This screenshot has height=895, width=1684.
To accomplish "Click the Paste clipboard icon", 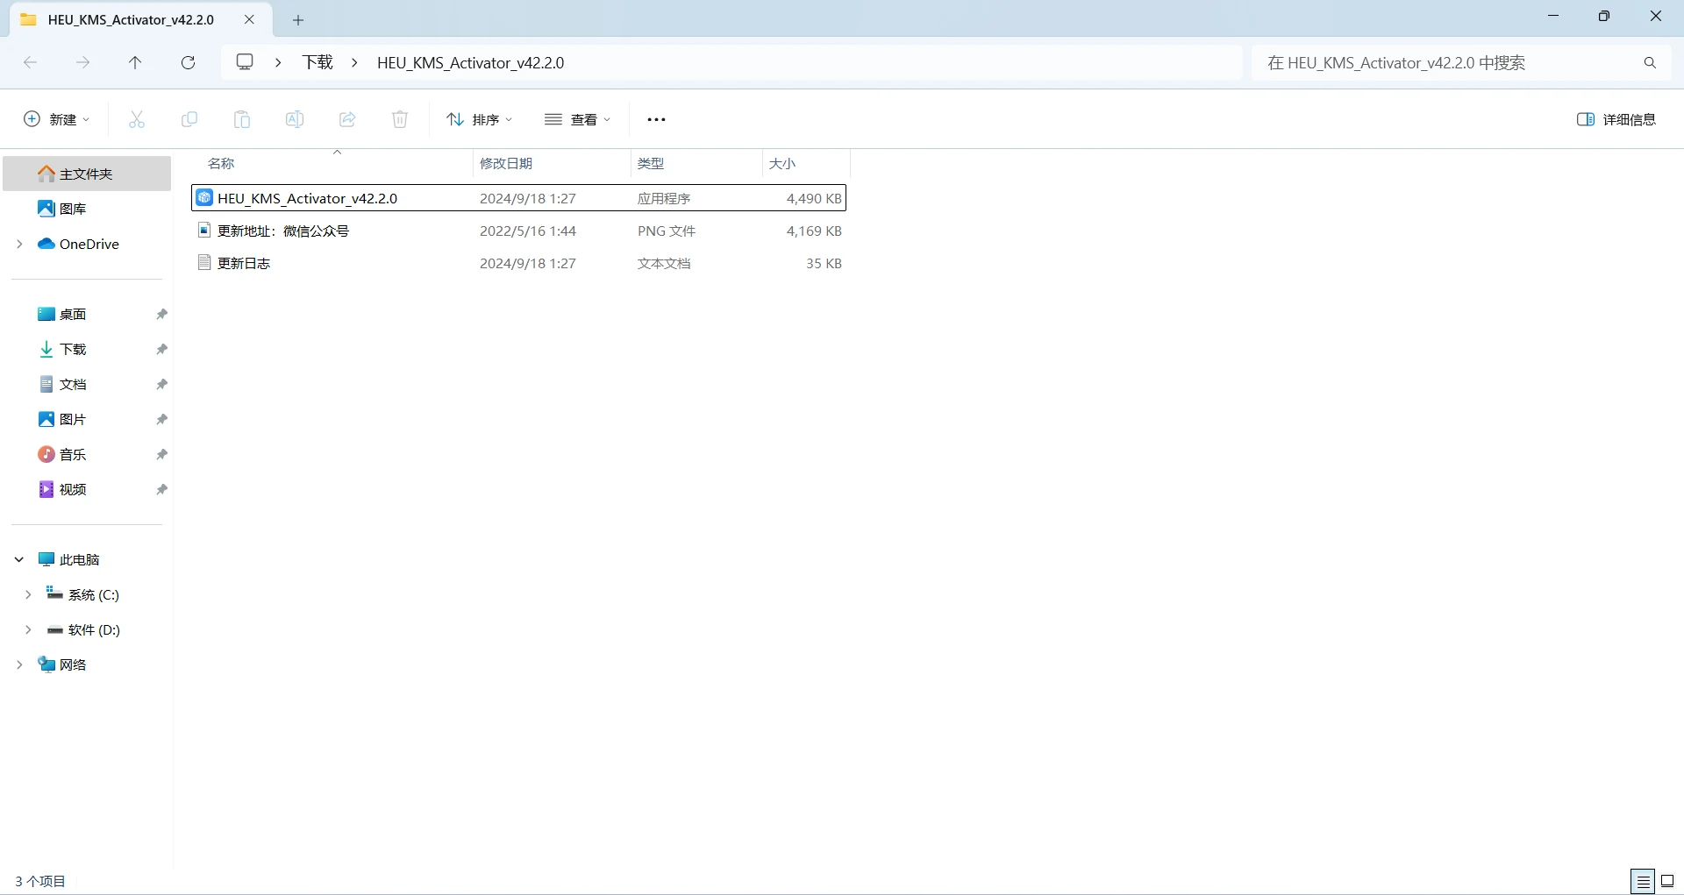I will pyautogui.click(x=242, y=119).
